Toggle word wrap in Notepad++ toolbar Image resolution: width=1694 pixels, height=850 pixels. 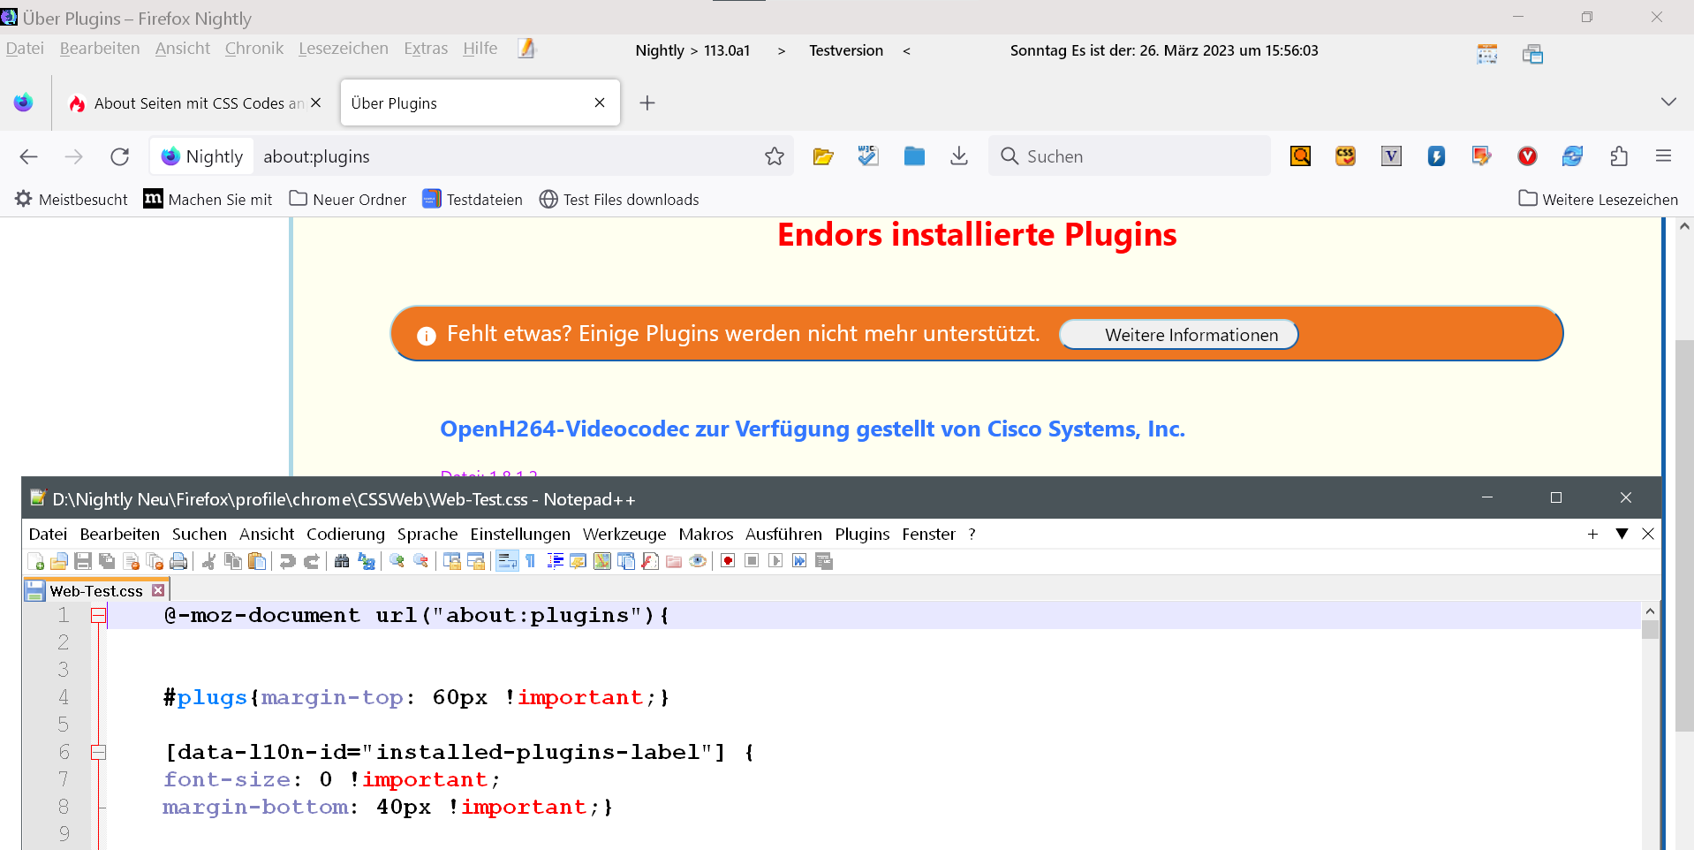[x=507, y=561]
